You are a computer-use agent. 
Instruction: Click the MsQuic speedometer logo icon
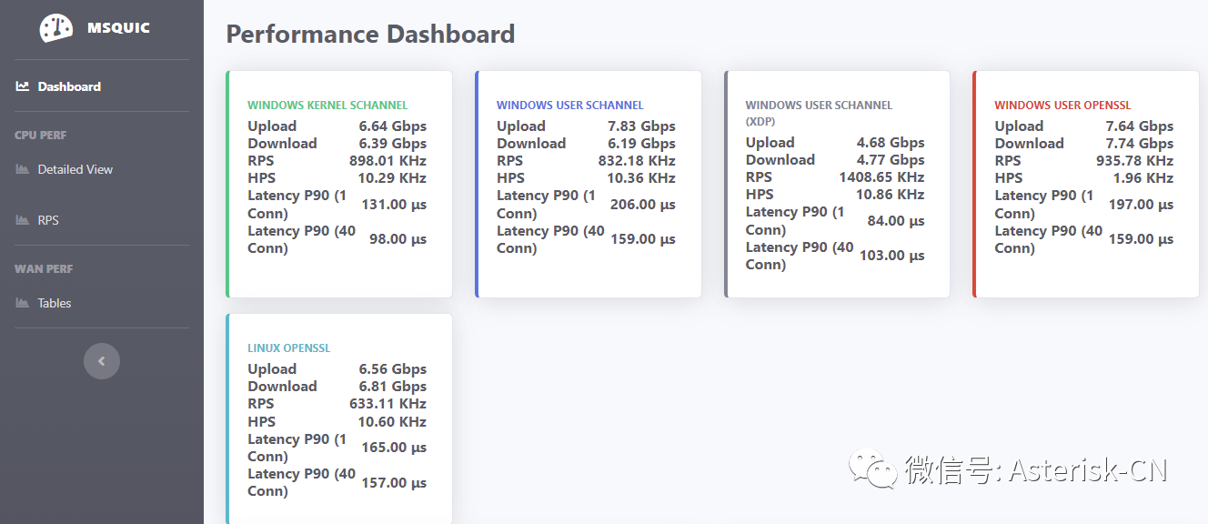pos(56,28)
